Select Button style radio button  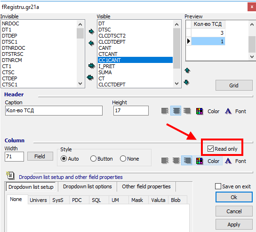pyautogui.click(x=93, y=159)
